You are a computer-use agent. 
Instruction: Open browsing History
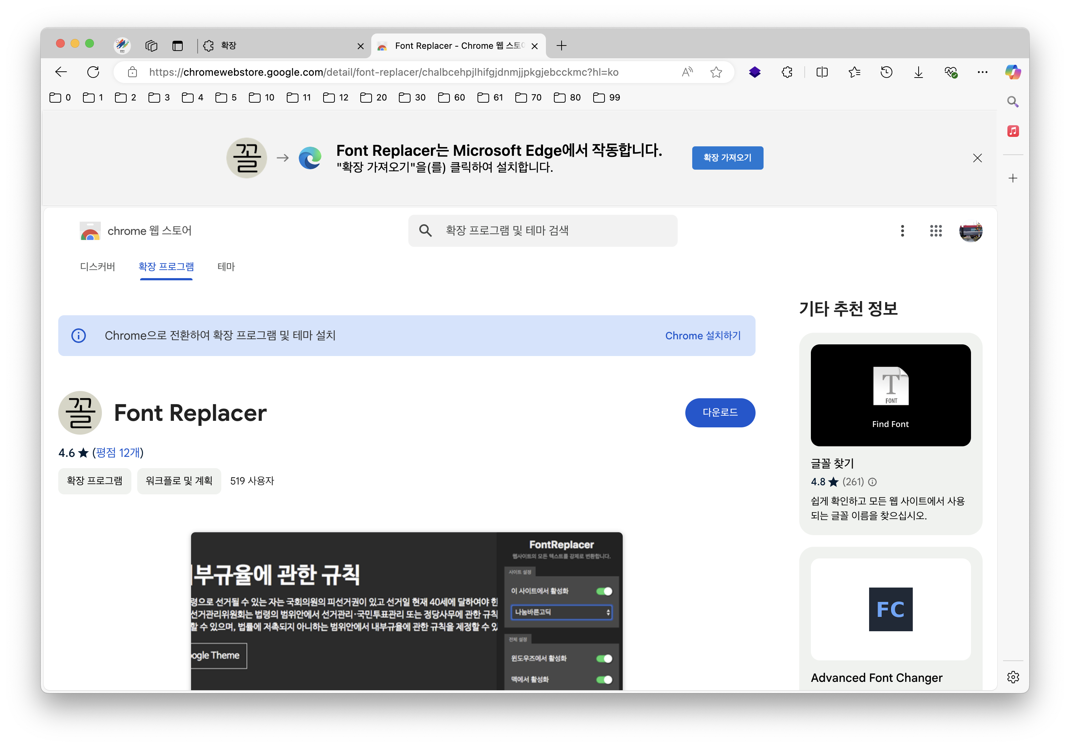pos(886,72)
